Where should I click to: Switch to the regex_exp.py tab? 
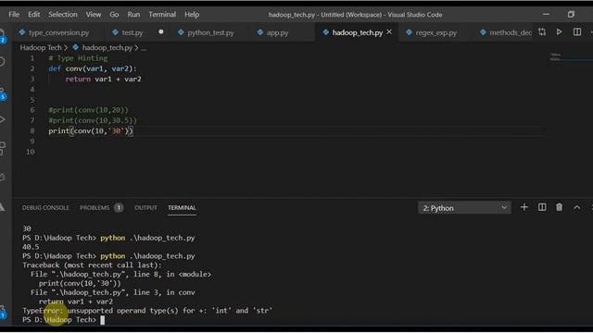435,32
